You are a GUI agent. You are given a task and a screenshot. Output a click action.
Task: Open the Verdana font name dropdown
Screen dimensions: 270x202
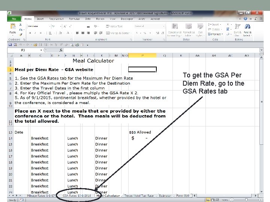pos(49,26)
